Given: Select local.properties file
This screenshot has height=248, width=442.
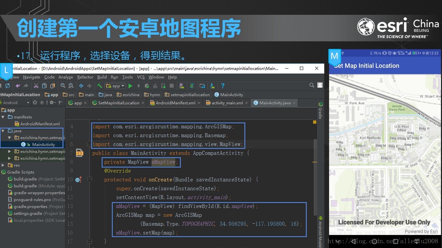Looking at the screenshot, I should (x=36, y=220).
